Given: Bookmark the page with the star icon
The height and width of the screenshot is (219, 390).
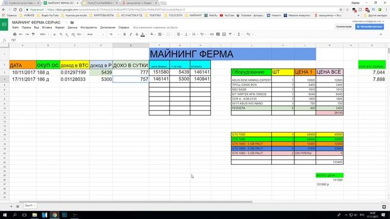Looking at the screenshot, I should [341, 10].
